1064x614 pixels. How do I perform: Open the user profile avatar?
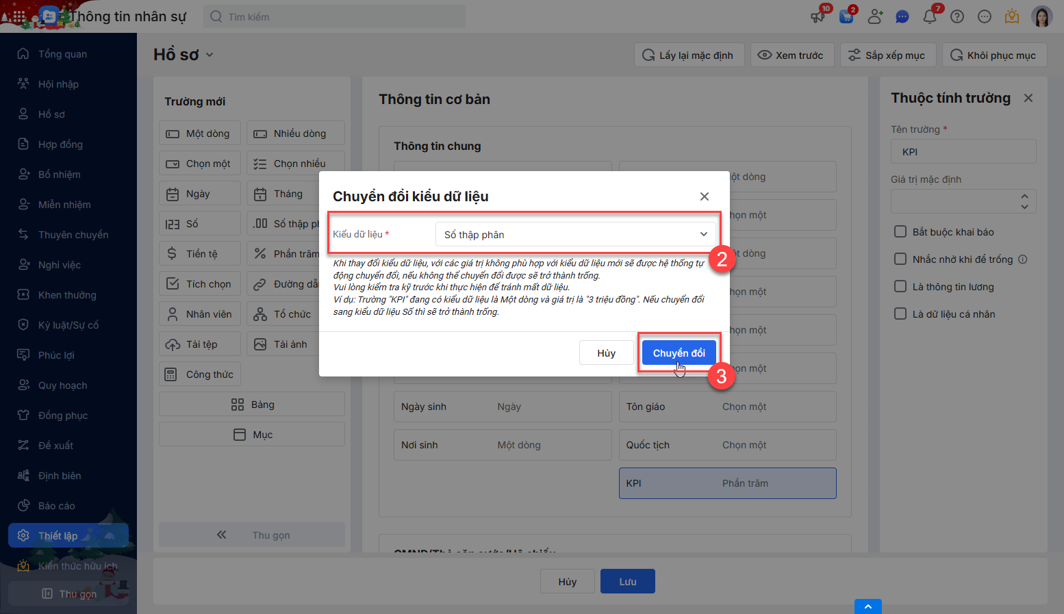[x=1042, y=16]
